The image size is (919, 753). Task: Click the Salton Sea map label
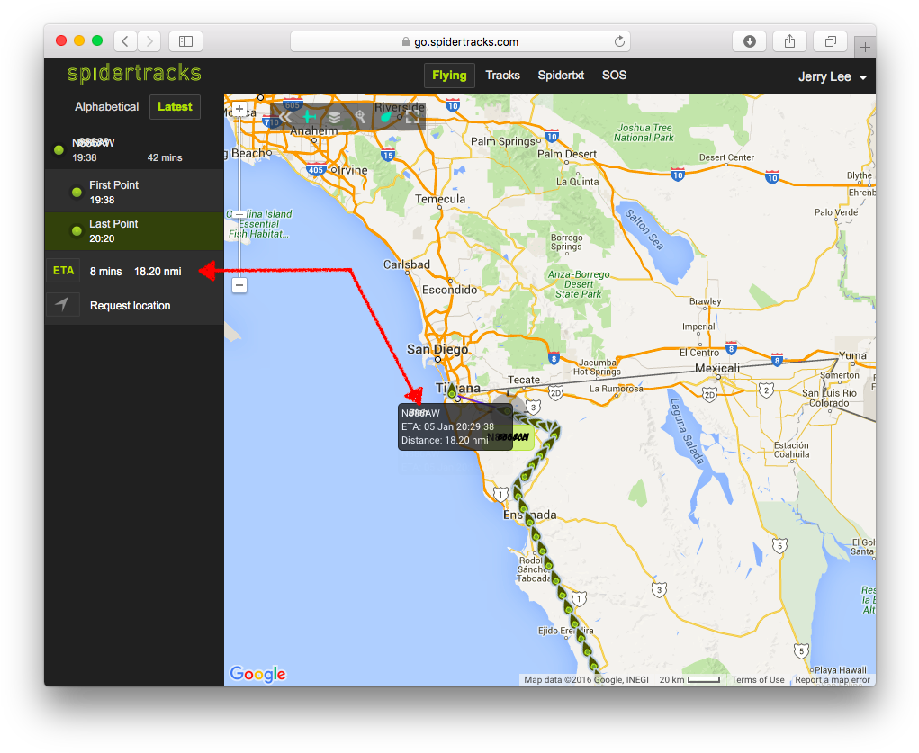point(644,229)
